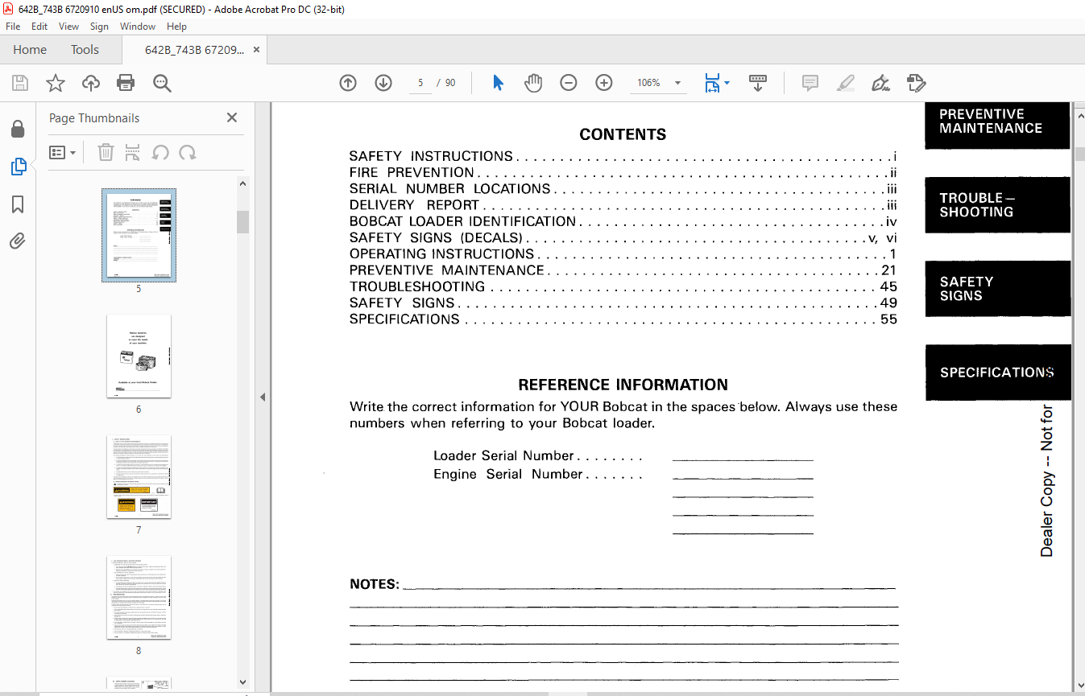Click thumbnails panel scroll up arrow
The height and width of the screenshot is (696, 1085).
click(x=242, y=183)
